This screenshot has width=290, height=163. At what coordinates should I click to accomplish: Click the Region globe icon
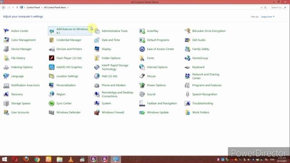click(51, 94)
